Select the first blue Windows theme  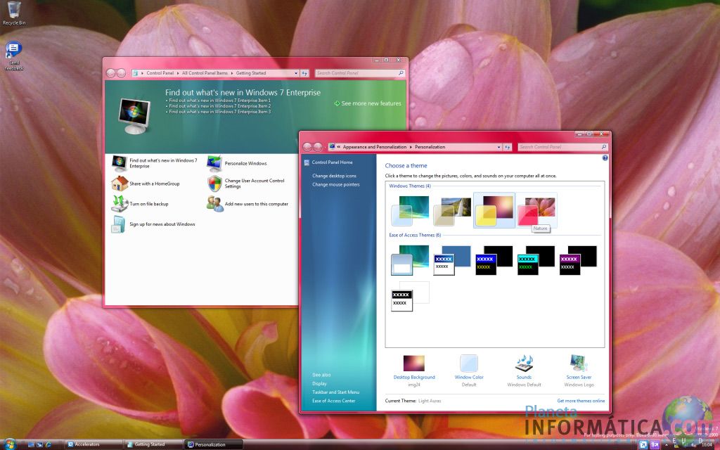[x=410, y=210]
